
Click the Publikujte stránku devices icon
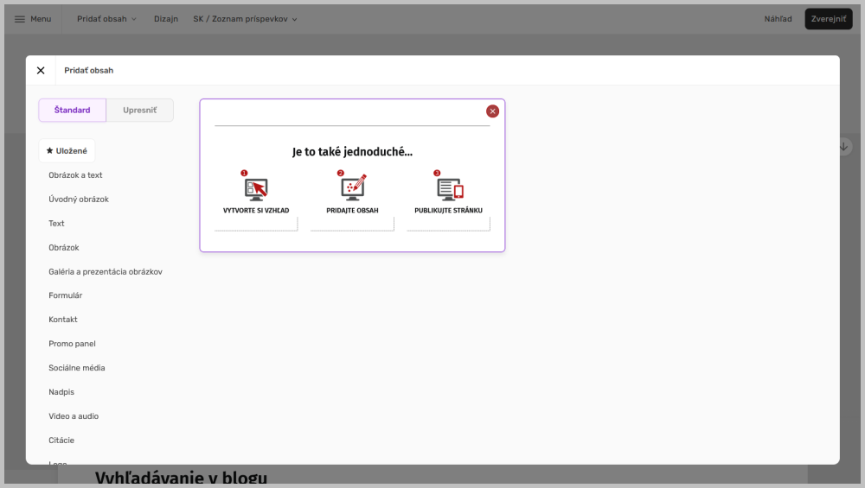[449, 187]
